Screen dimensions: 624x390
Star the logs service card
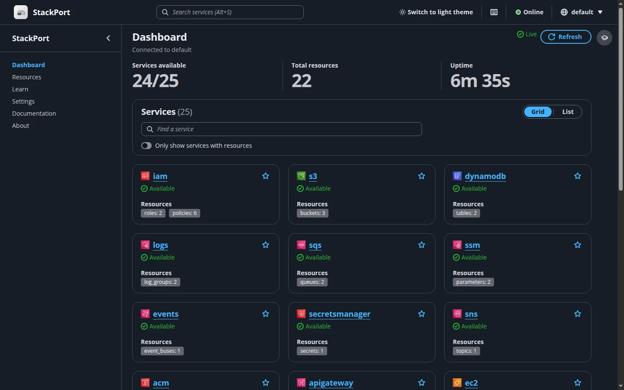pos(266,245)
